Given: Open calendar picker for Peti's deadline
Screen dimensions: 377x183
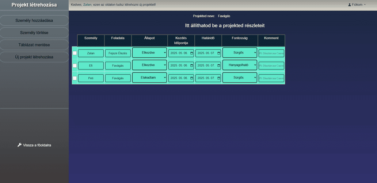Looking at the screenshot, I should pyautogui.click(x=219, y=78).
